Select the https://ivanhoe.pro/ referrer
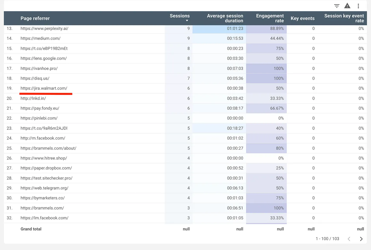This screenshot has height=250, width=371. (x=39, y=68)
